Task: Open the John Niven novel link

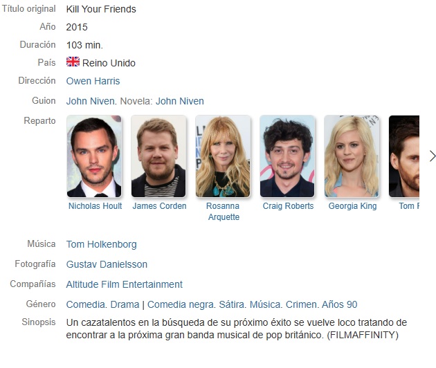Action: (180, 101)
